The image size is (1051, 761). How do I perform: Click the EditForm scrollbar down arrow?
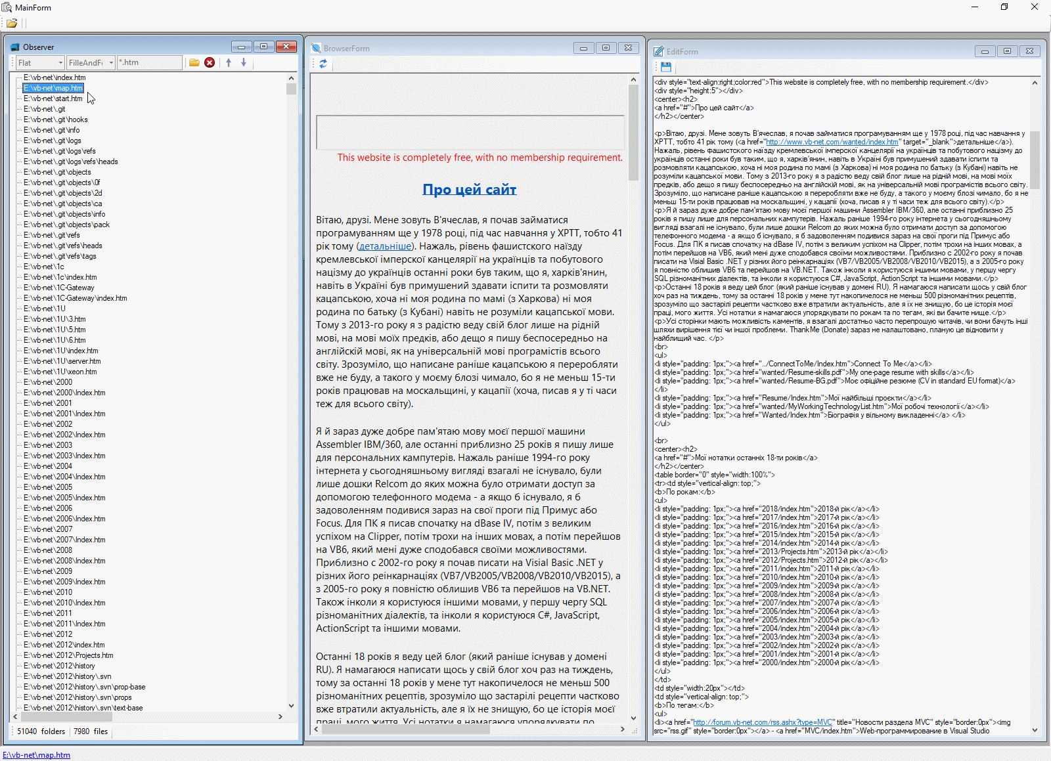[1035, 729]
